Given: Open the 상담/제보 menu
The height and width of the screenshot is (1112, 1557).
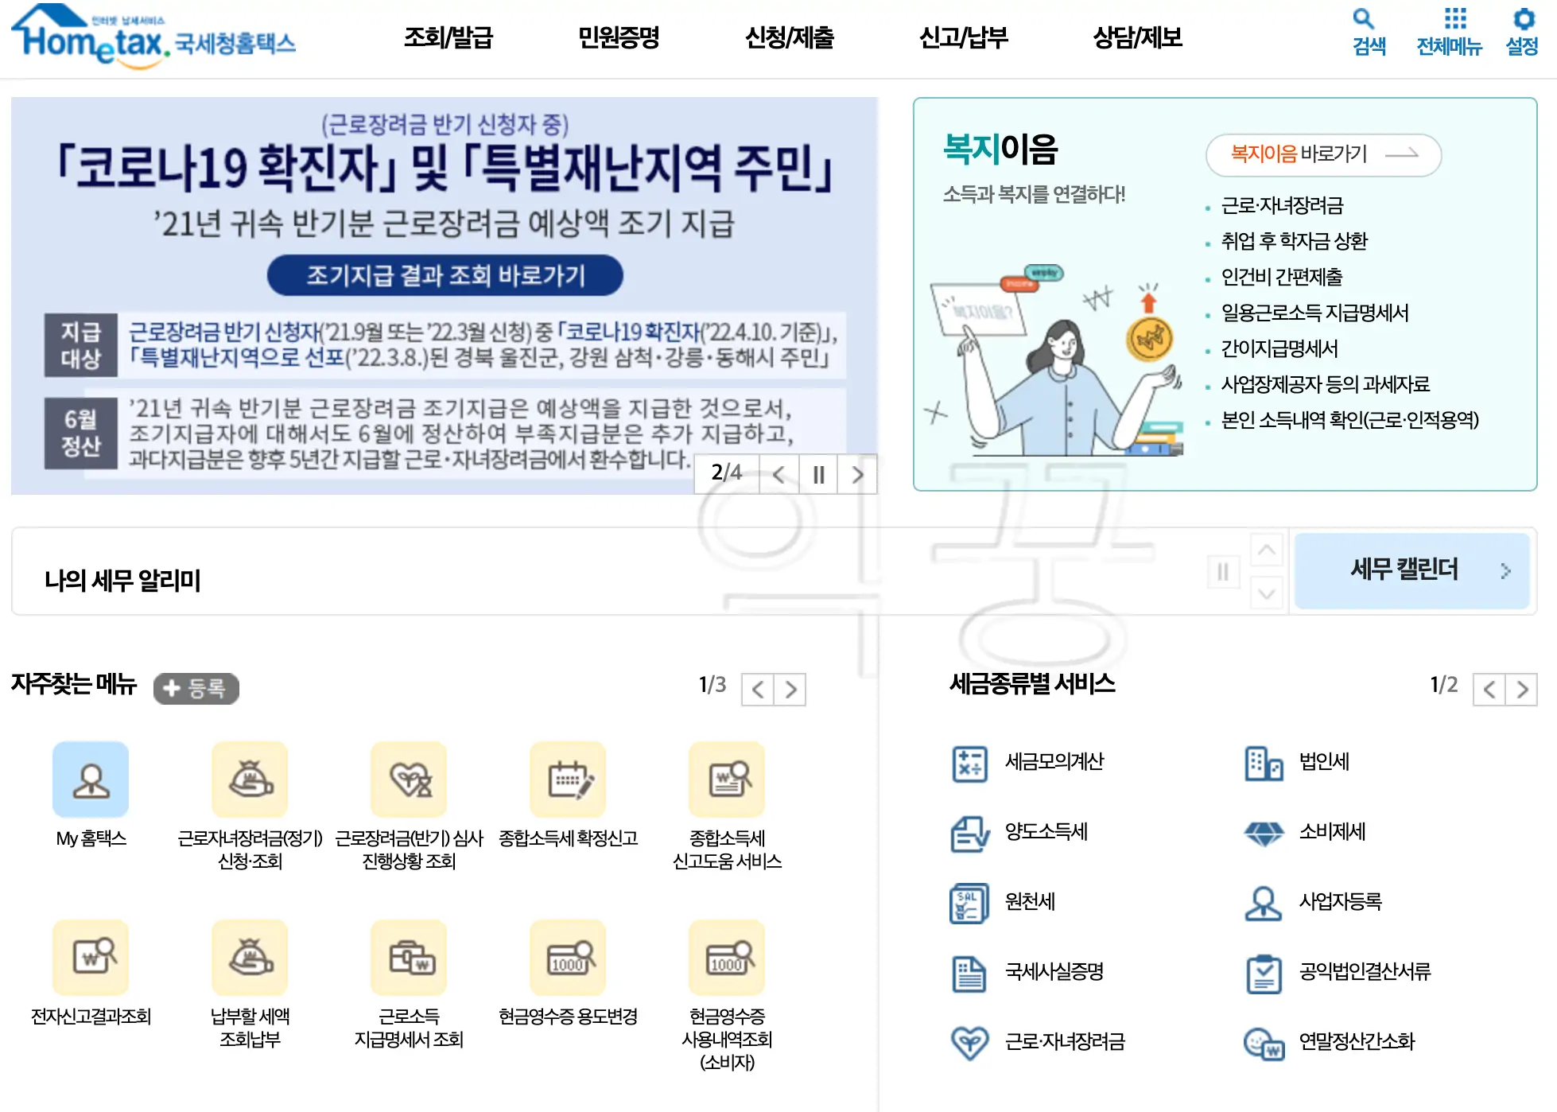Looking at the screenshot, I should (1139, 37).
